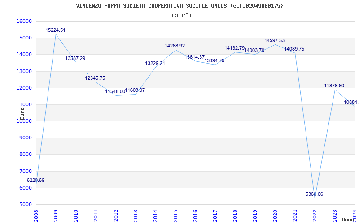Click x-axis year 2014
The image size is (359, 224).
(x=155, y=215)
